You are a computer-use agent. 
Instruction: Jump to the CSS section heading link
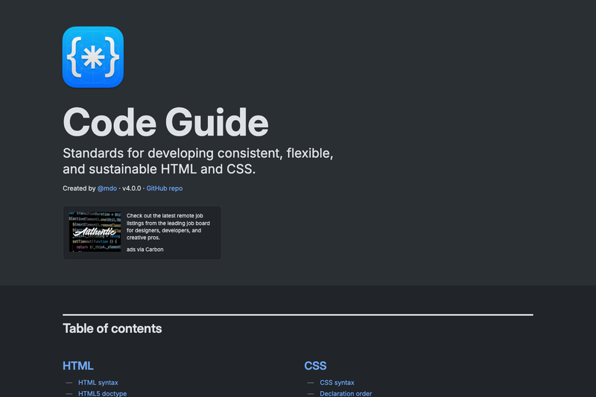coord(315,366)
